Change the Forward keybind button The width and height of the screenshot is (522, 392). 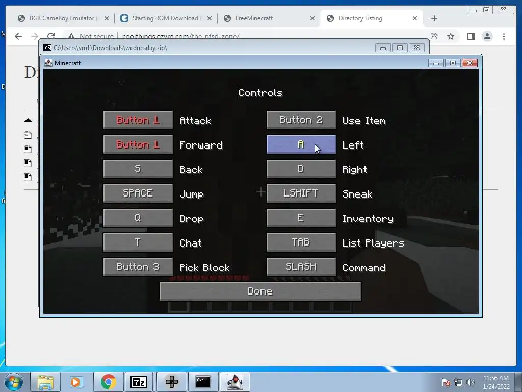click(x=138, y=144)
